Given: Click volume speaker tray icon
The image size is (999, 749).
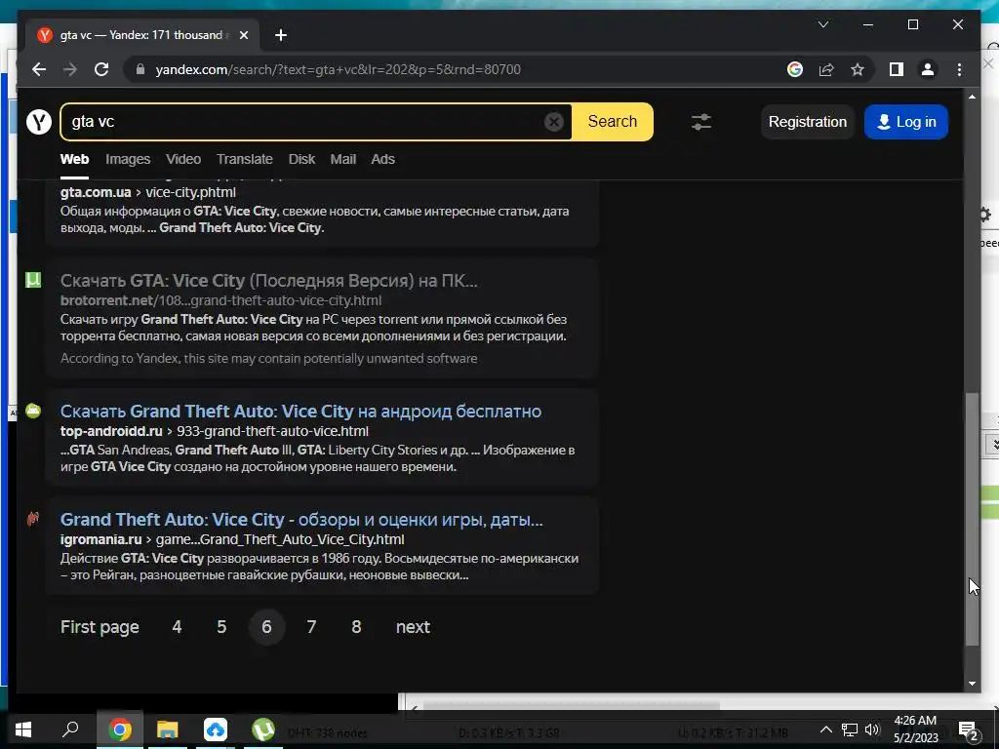Looking at the screenshot, I should (872, 729).
